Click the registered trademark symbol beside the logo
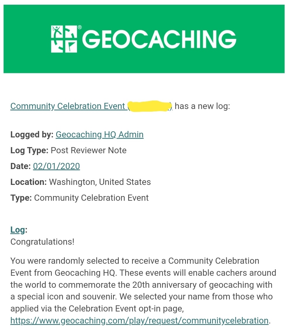Image resolution: width=288 pixels, height=332 pixels. (80, 27)
